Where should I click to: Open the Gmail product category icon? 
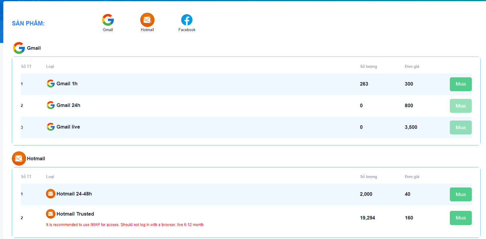click(108, 20)
